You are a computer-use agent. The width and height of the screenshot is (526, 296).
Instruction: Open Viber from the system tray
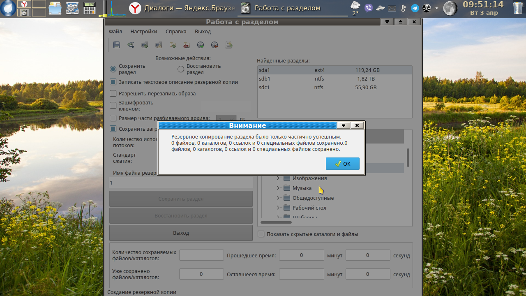[369, 8]
